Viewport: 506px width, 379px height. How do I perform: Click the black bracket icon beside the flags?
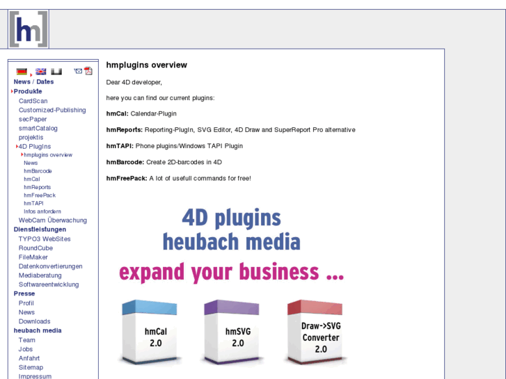(56, 72)
